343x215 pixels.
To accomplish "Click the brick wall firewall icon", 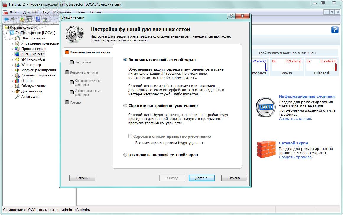I will [266, 149].
